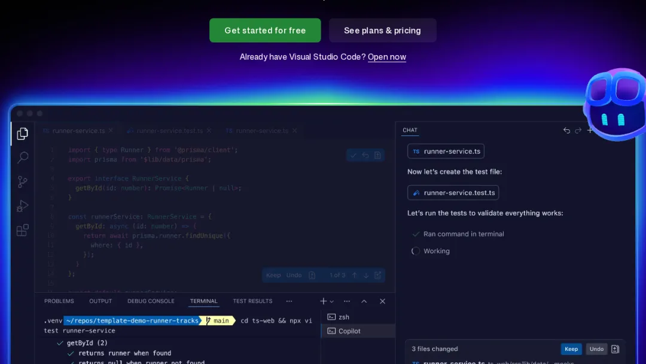Open runner-service.test.ts file chip in chat
Image resolution: width=646 pixels, height=364 pixels.
coord(453,193)
